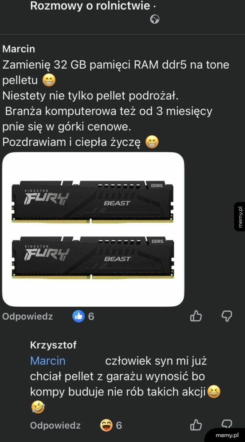245x442 pixels.
Task: Click the blue Marcin mention in reply
Action: tap(47, 360)
